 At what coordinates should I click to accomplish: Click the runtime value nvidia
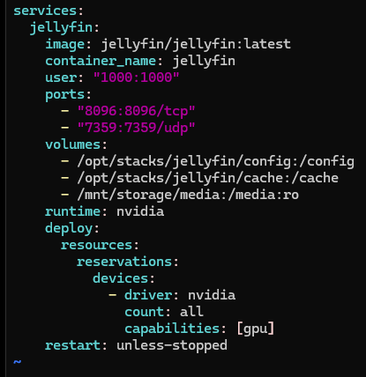[140, 211]
